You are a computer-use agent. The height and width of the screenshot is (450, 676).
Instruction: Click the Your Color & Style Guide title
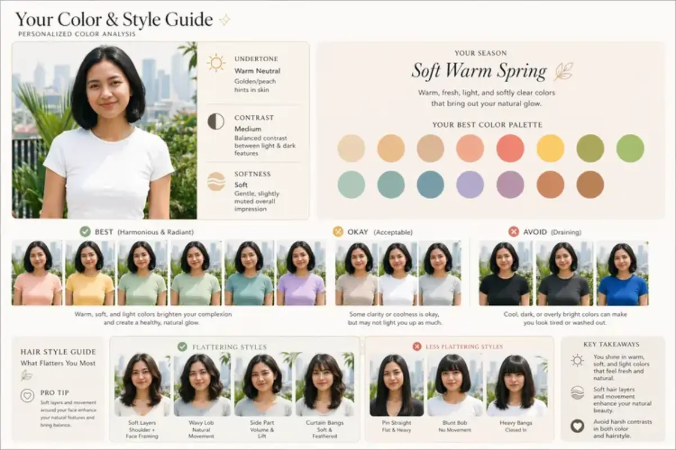[x=114, y=20]
